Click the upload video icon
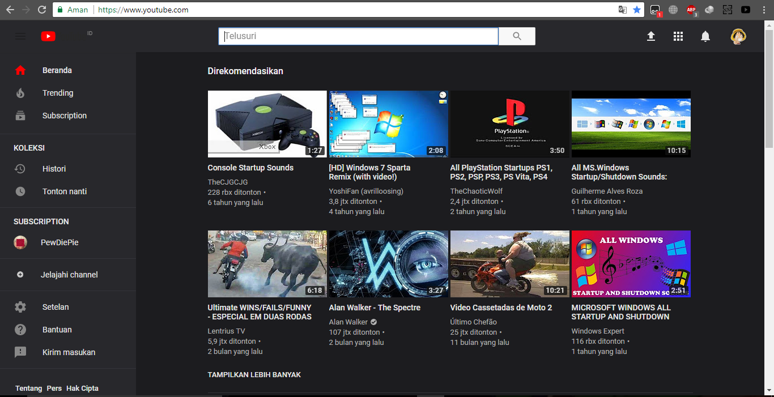This screenshot has height=397, width=774. point(651,36)
